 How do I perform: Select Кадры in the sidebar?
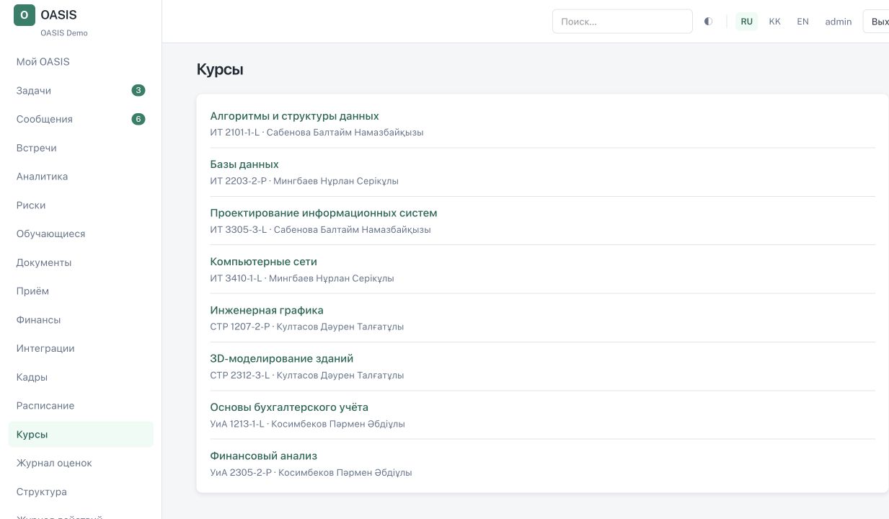[x=81, y=377]
